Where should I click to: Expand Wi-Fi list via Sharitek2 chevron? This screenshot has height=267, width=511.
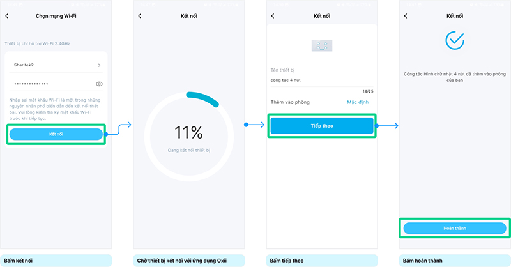(x=99, y=65)
